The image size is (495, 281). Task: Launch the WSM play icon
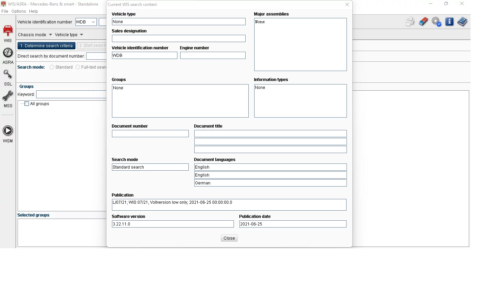8,134
